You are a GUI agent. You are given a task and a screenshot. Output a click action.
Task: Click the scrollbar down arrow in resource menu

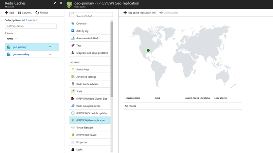coord(112,151)
